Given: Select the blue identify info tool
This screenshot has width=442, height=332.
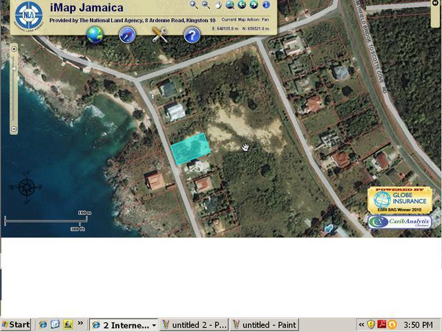Looking at the screenshot, I should 266,5.
